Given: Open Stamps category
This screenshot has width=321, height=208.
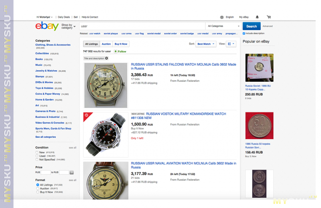Looking at the screenshot, I should click(40, 77).
